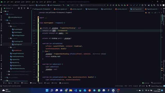The height and width of the screenshot is (93, 165).
Task: Open File Explorer from taskbar
Action: 71,90
